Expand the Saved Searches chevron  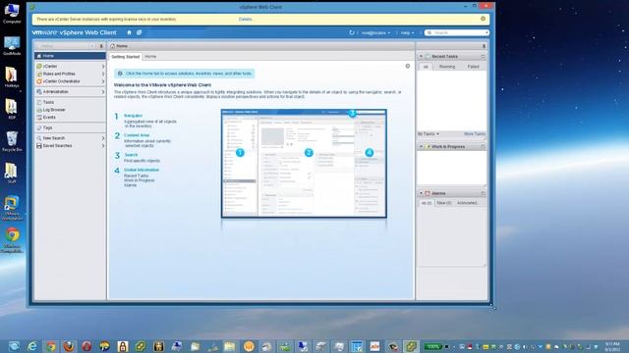click(103, 146)
